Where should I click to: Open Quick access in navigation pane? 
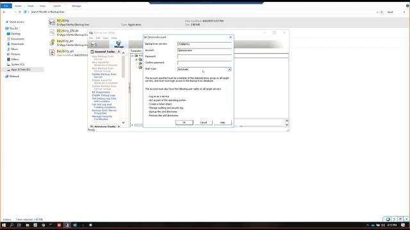click(x=17, y=22)
